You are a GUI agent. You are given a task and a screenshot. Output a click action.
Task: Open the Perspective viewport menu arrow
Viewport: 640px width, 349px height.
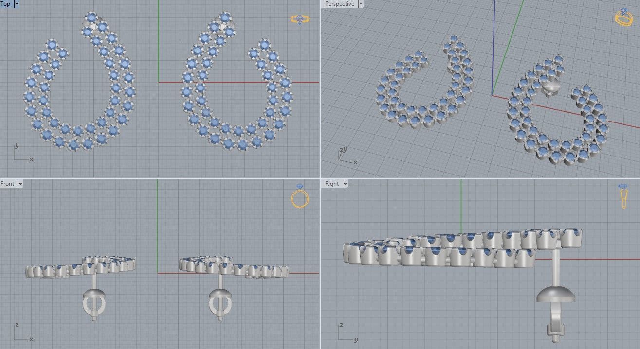click(360, 4)
